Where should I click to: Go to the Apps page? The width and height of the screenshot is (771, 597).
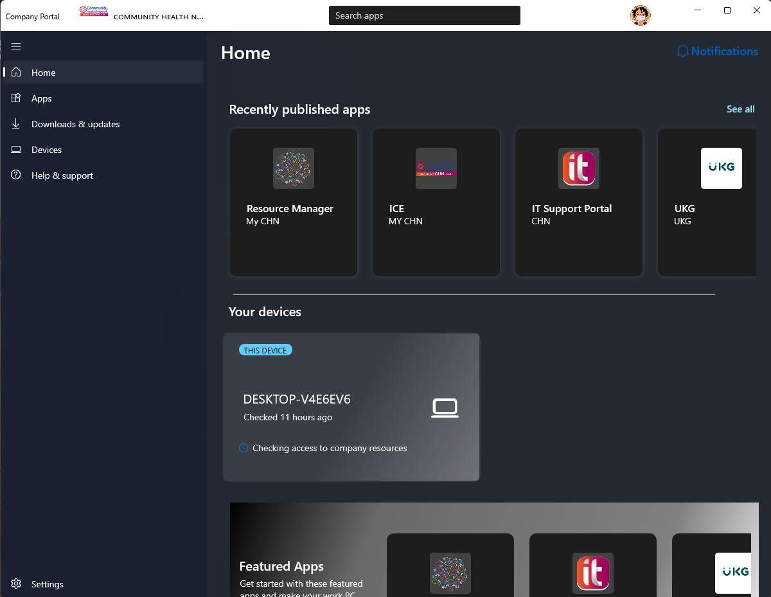(x=103, y=98)
